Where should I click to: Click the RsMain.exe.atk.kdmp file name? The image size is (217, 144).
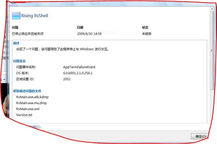pos(32,97)
